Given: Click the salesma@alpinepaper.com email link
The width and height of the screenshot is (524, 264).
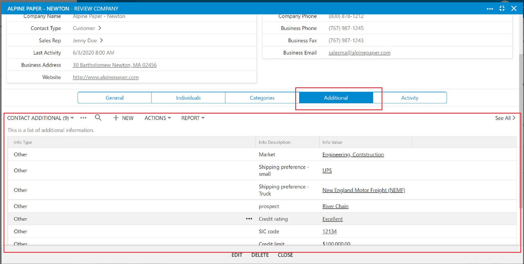Looking at the screenshot, I should tap(359, 53).
